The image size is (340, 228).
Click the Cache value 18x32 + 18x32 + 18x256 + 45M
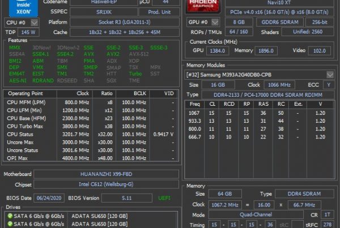pyautogui.click(x=125, y=32)
